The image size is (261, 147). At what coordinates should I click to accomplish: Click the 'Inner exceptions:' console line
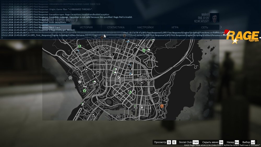tap(34, 22)
